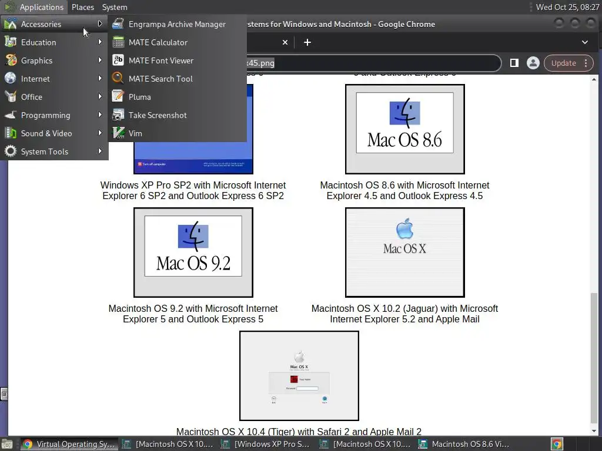
Task: Click the show desktop icon in bottom panel
Action: click(6, 445)
